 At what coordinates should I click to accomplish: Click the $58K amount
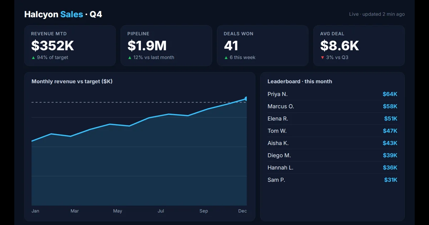click(x=390, y=106)
